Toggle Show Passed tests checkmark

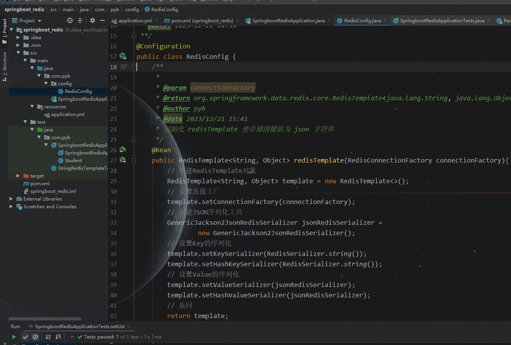25,337
